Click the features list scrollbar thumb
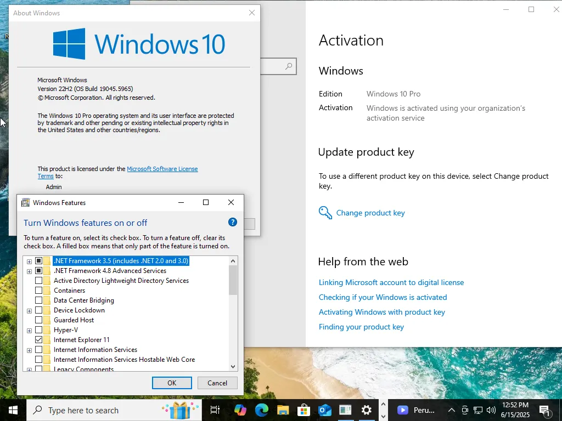The height and width of the screenshot is (421, 562). (233, 280)
